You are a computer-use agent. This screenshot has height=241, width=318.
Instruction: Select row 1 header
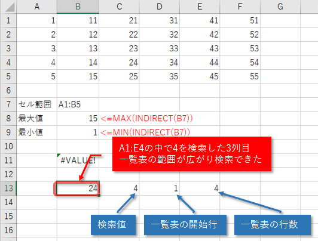pos(8,20)
